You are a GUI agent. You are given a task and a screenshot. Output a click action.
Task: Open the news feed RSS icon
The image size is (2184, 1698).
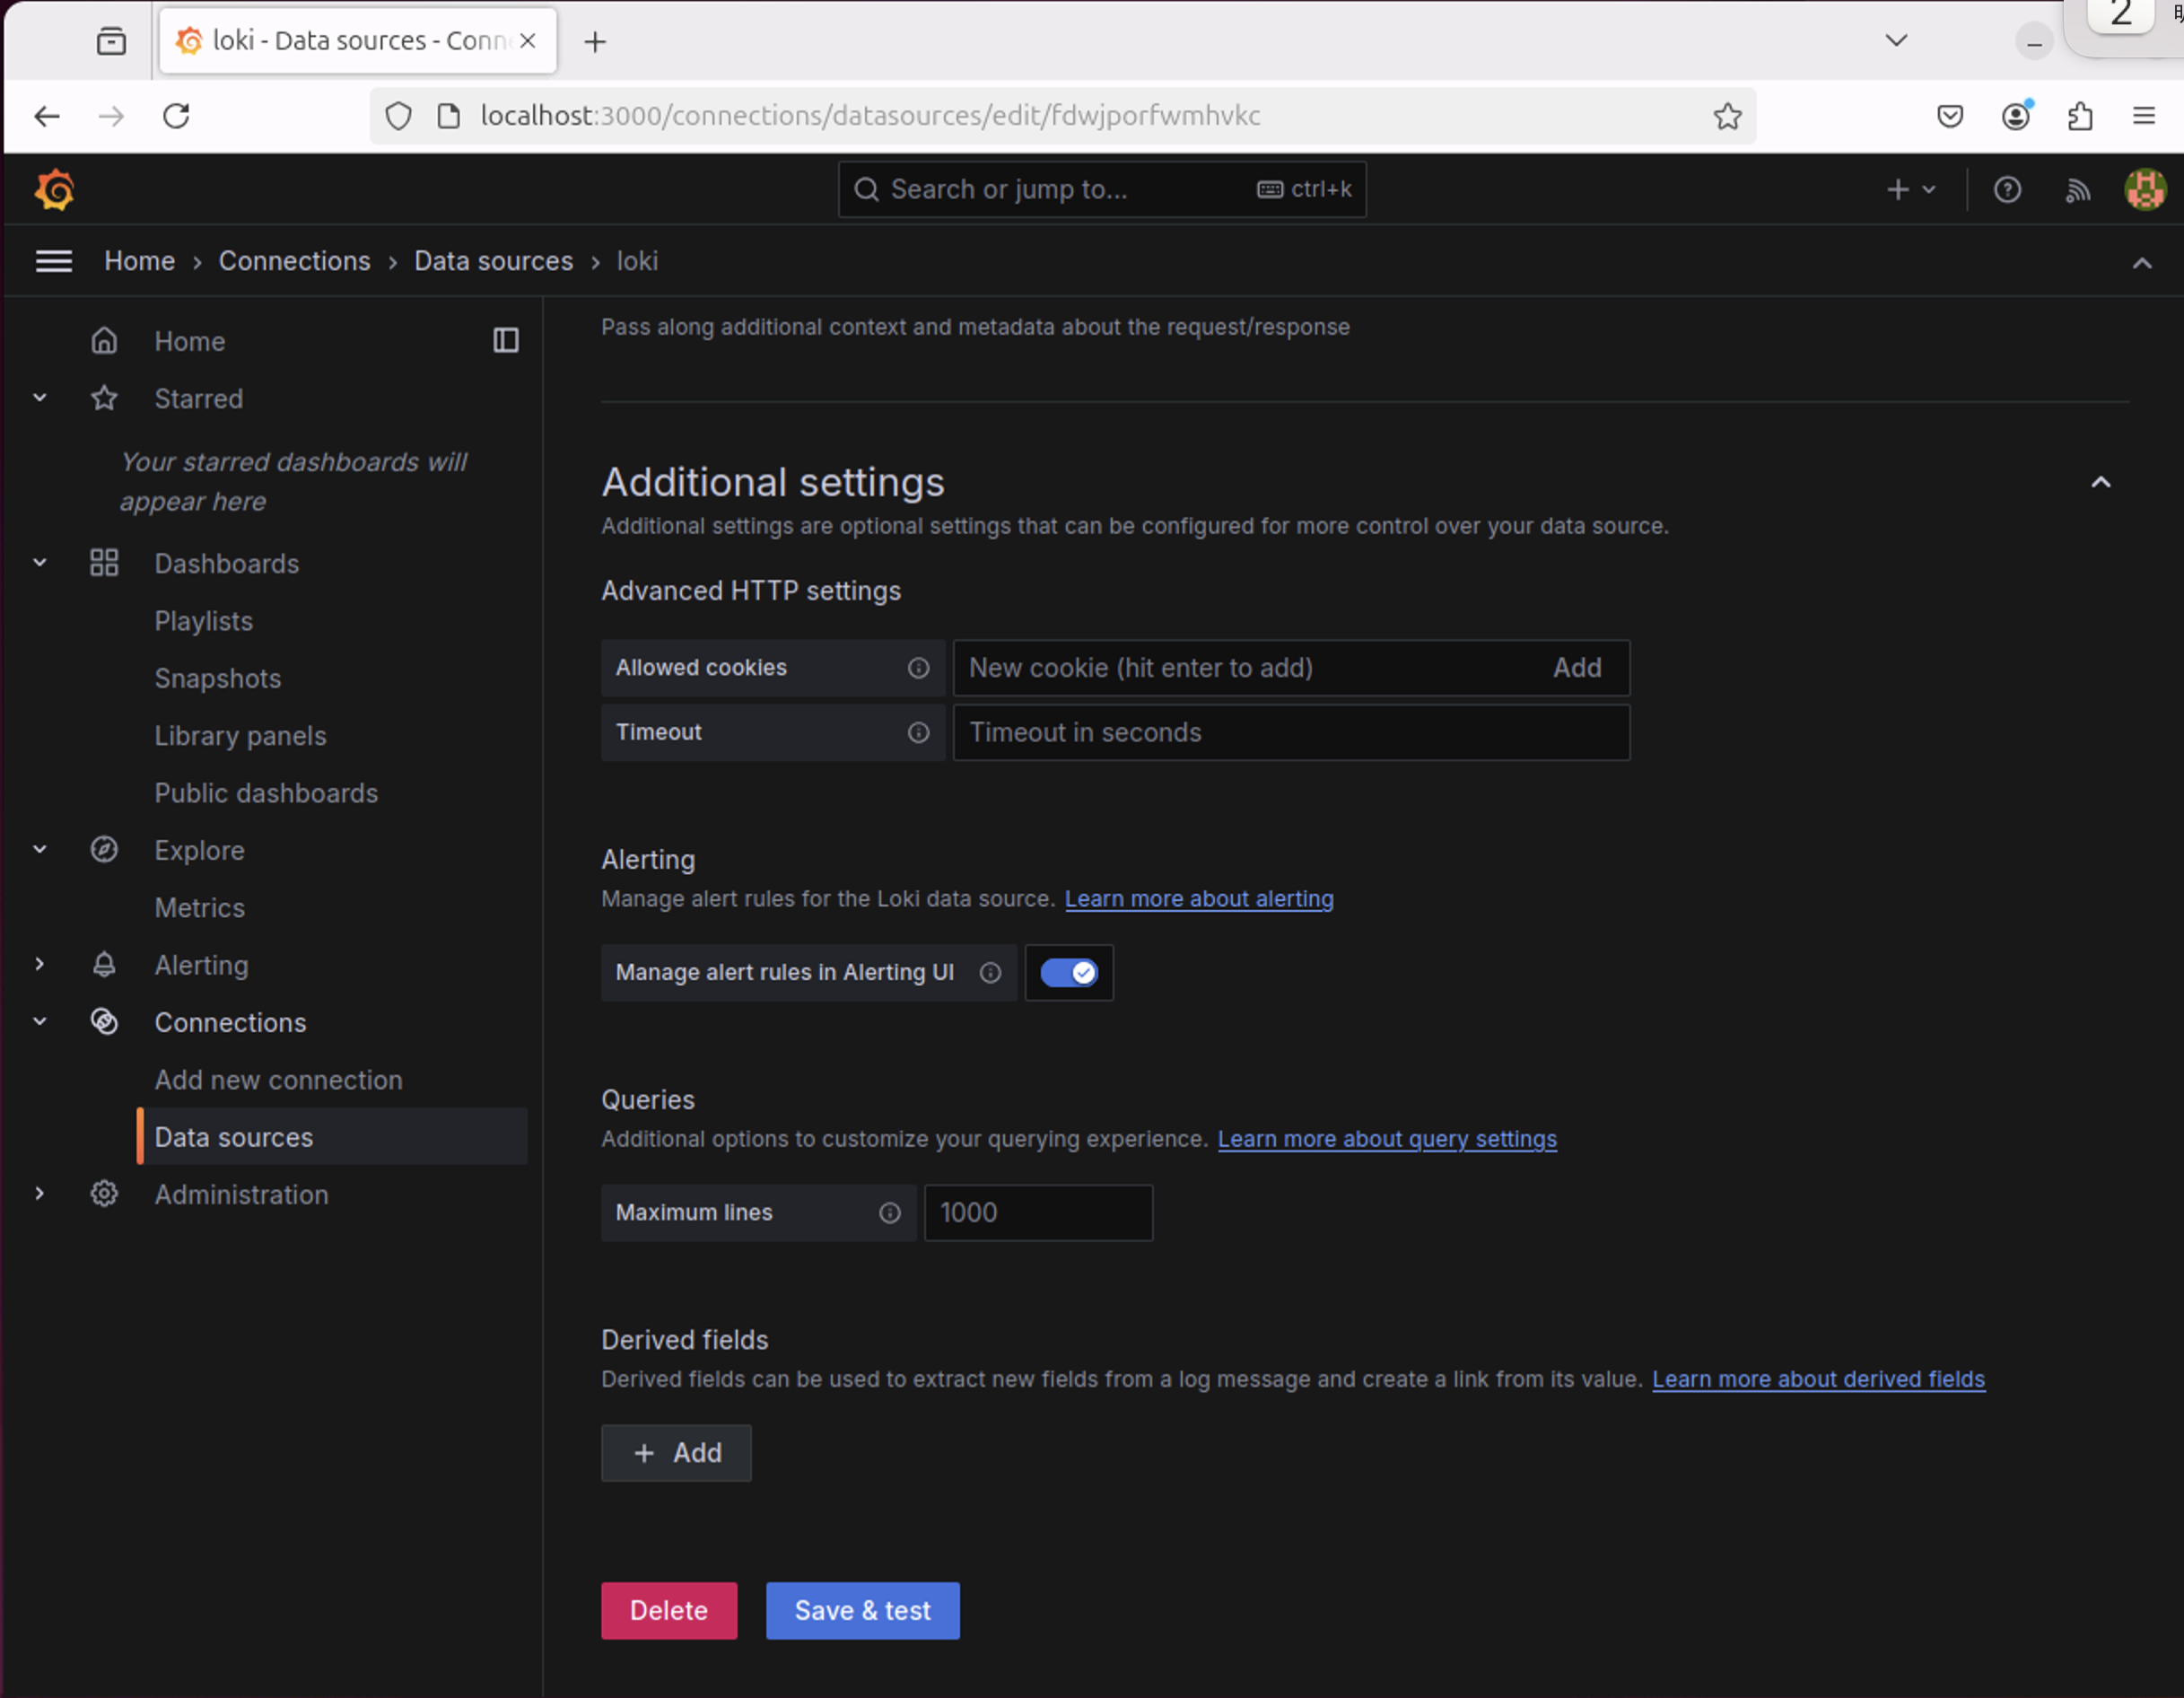[x=2077, y=190]
